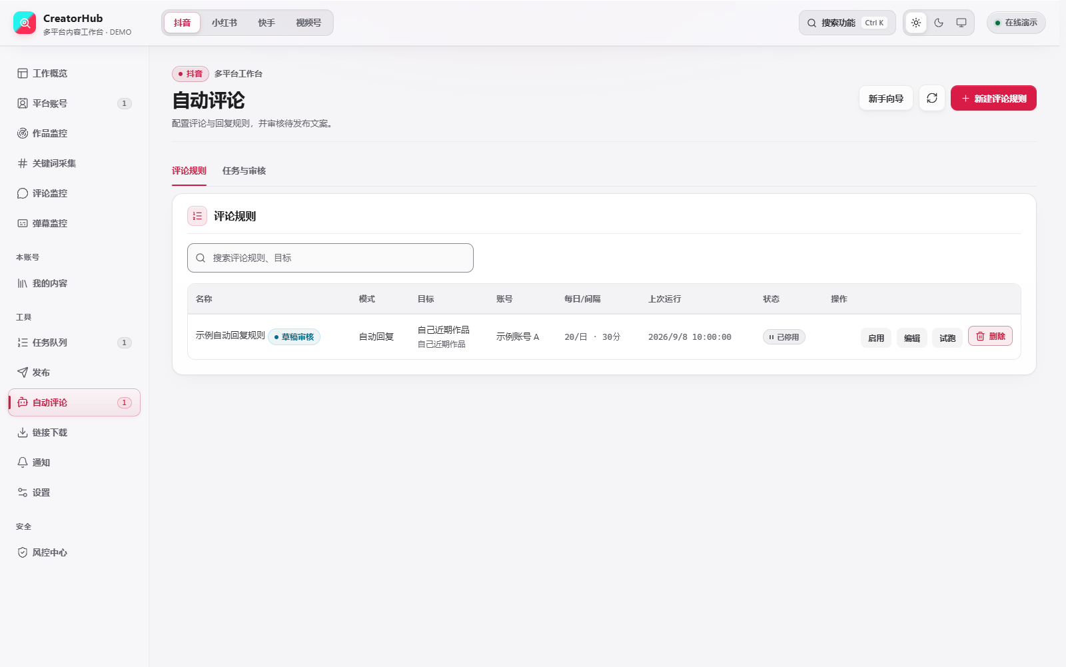The image size is (1066, 667).
Task: Click 启用 for 示例自动回复规则
Action: [876, 338]
